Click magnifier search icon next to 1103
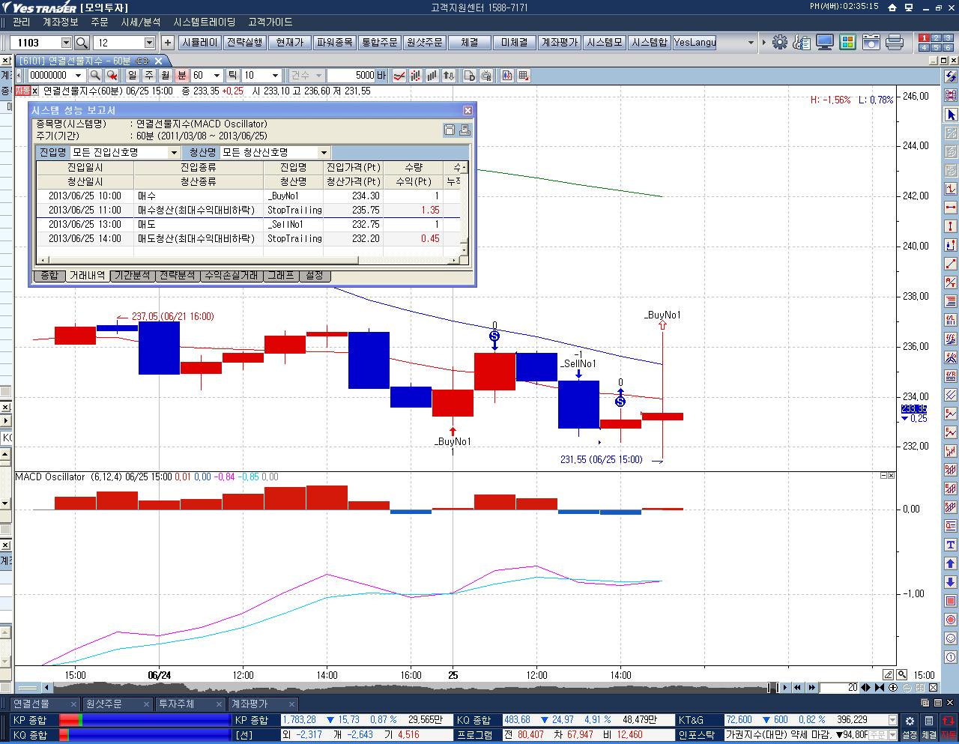 pyautogui.click(x=82, y=43)
